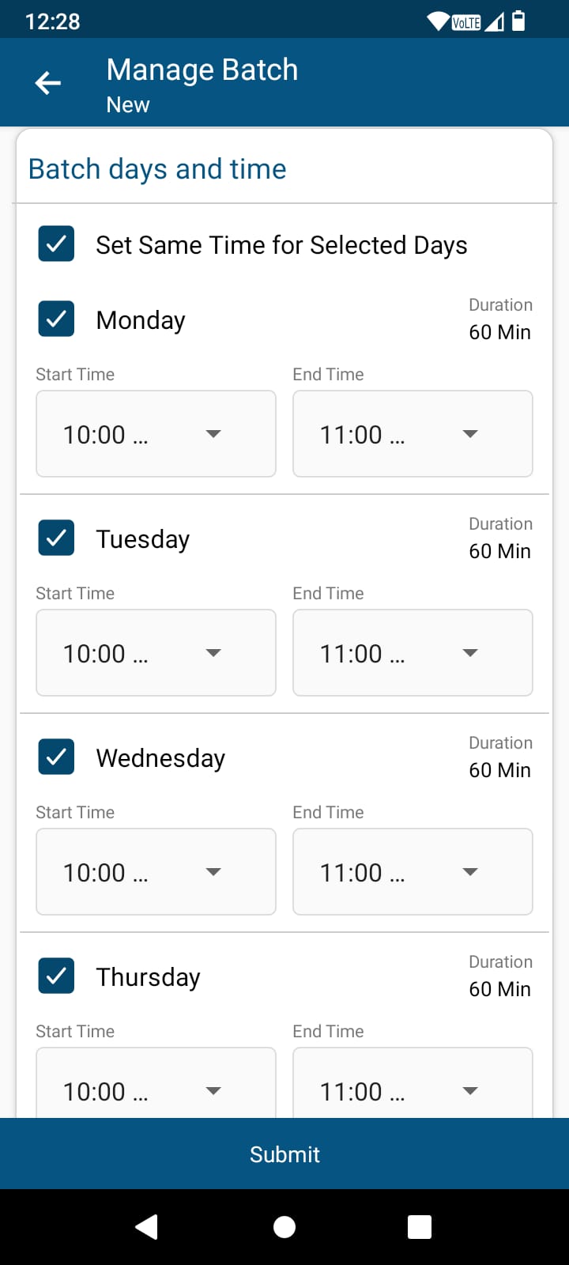Tap the cellular signal icon
The width and height of the screenshot is (569, 1265).
pyautogui.click(x=495, y=21)
